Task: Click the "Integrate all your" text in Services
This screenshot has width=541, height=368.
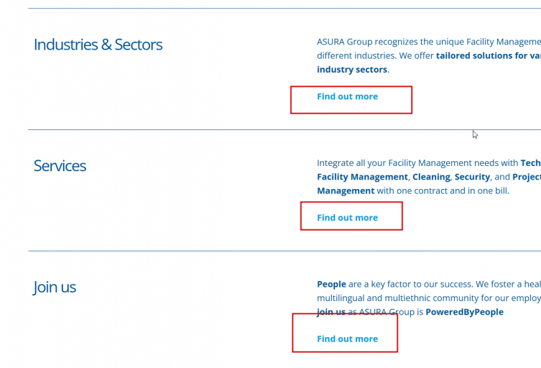Action: 351,163
